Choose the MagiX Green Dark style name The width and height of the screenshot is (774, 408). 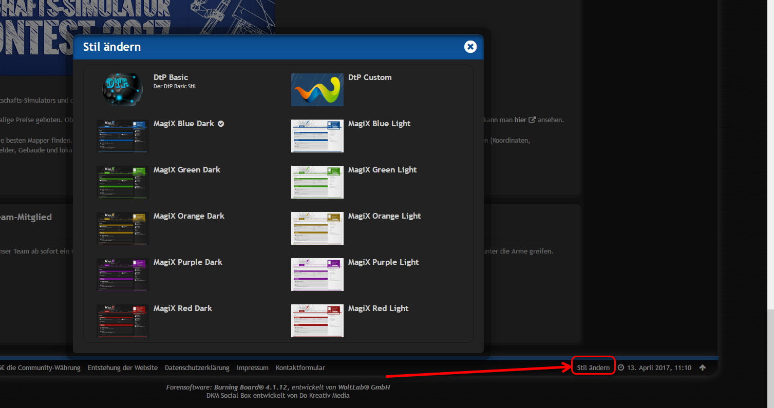coord(186,170)
